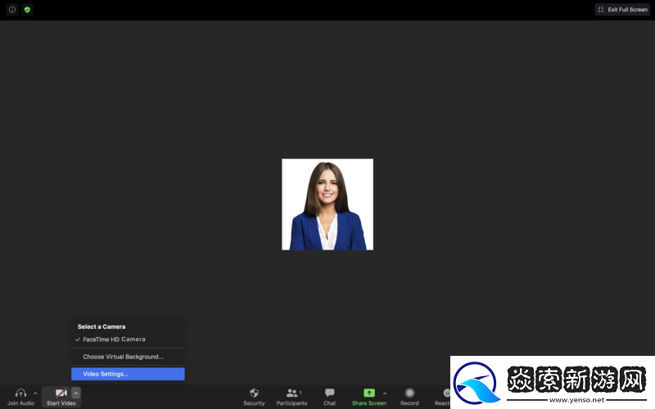The width and height of the screenshot is (655, 409).
Task: Click the green Share Screen icon
Action: 368,393
